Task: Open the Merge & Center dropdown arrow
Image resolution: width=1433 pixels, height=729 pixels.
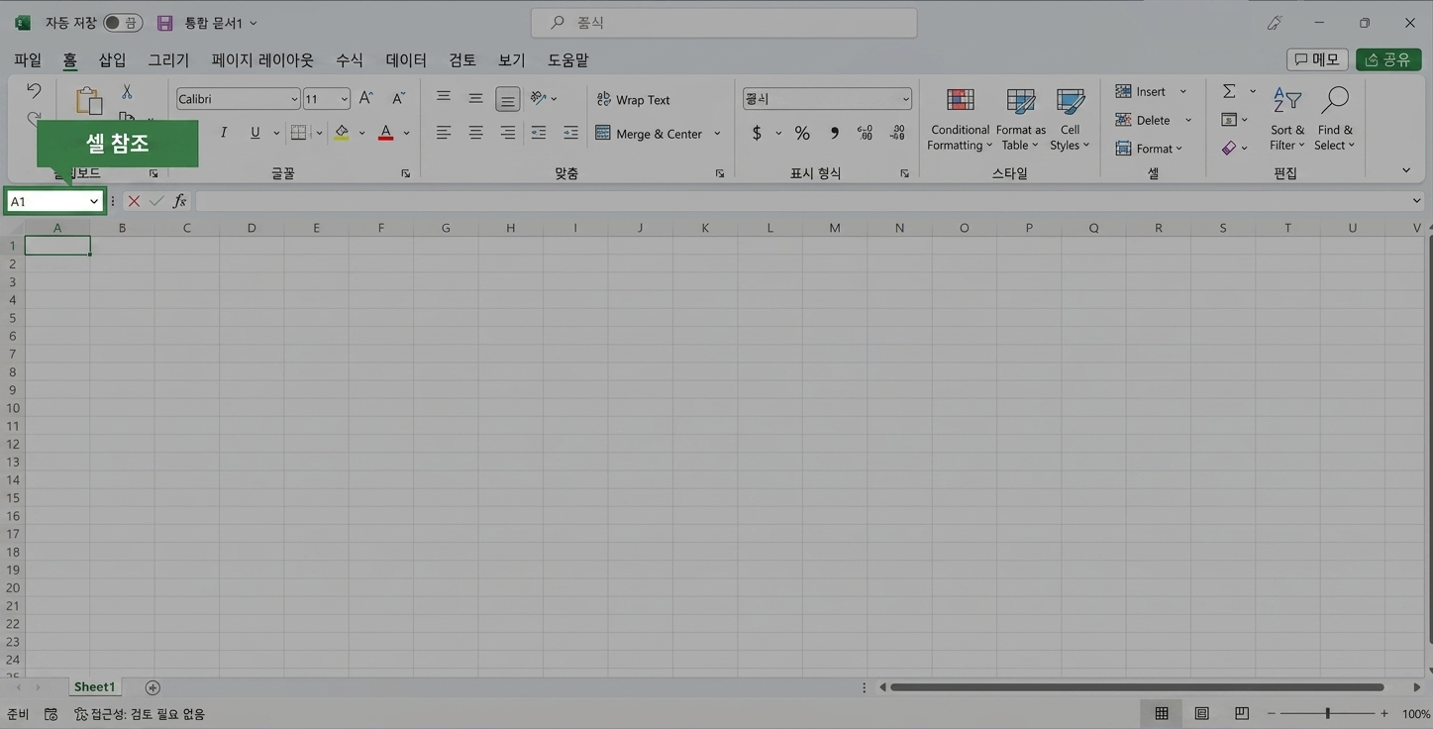Action: pyautogui.click(x=717, y=134)
